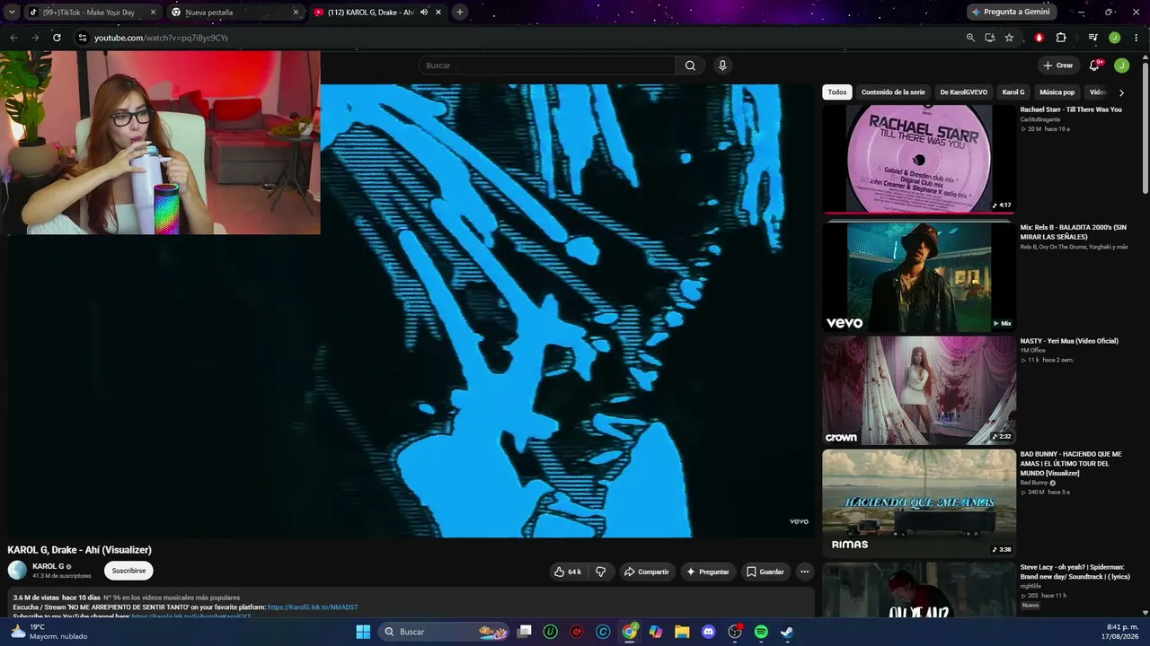Open the Rels B mix thumbnail
The width and height of the screenshot is (1150, 646).
tap(918, 276)
